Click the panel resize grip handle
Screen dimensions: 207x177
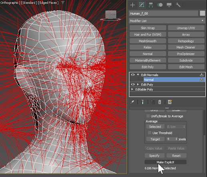point(167,108)
